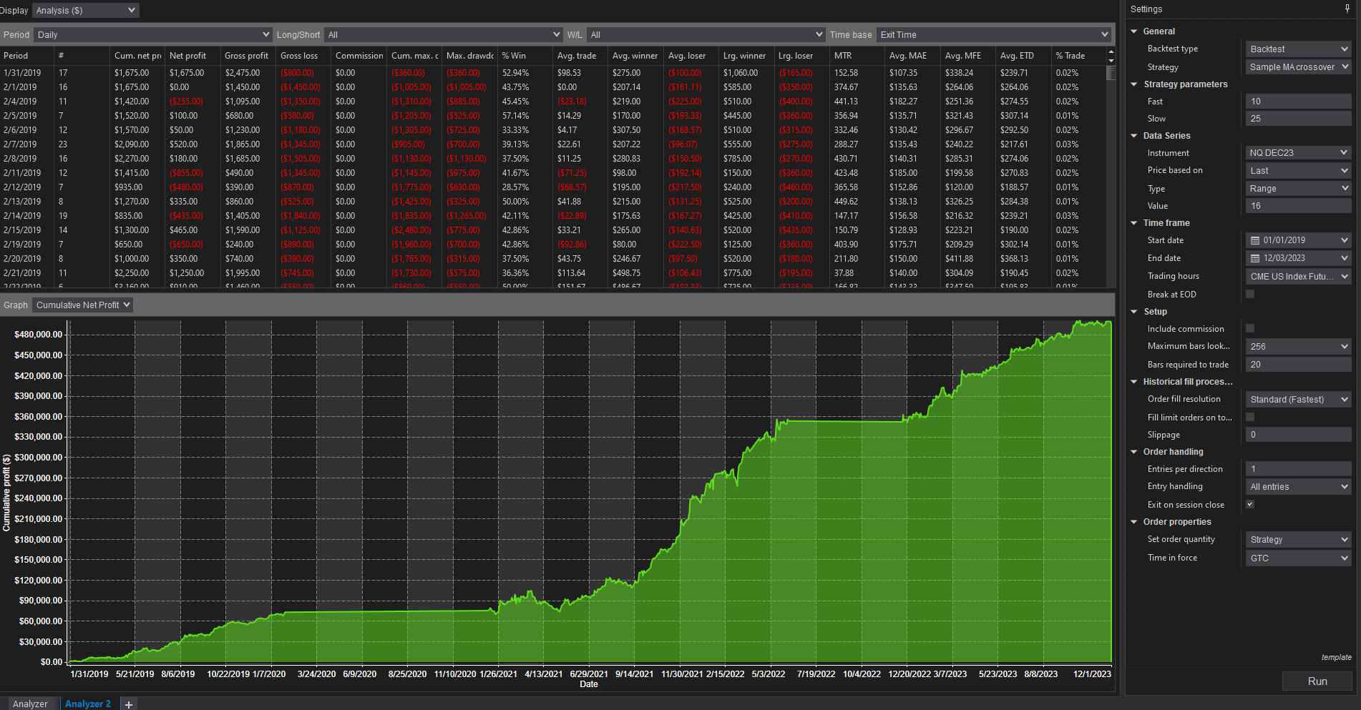1361x710 pixels.
Task: Toggle the Break at EOD checkbox
Action: click(x=1250, y=294)
